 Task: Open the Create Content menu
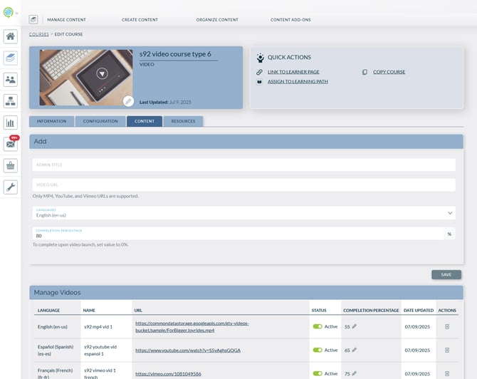139,19
